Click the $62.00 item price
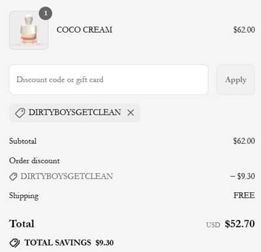 [x=244, y=30]
